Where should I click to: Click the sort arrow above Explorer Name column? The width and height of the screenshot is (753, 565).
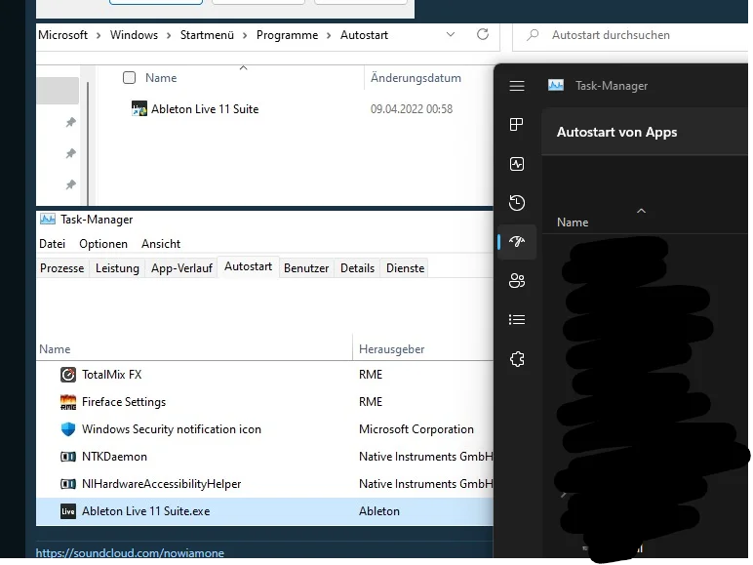[244, 67]
